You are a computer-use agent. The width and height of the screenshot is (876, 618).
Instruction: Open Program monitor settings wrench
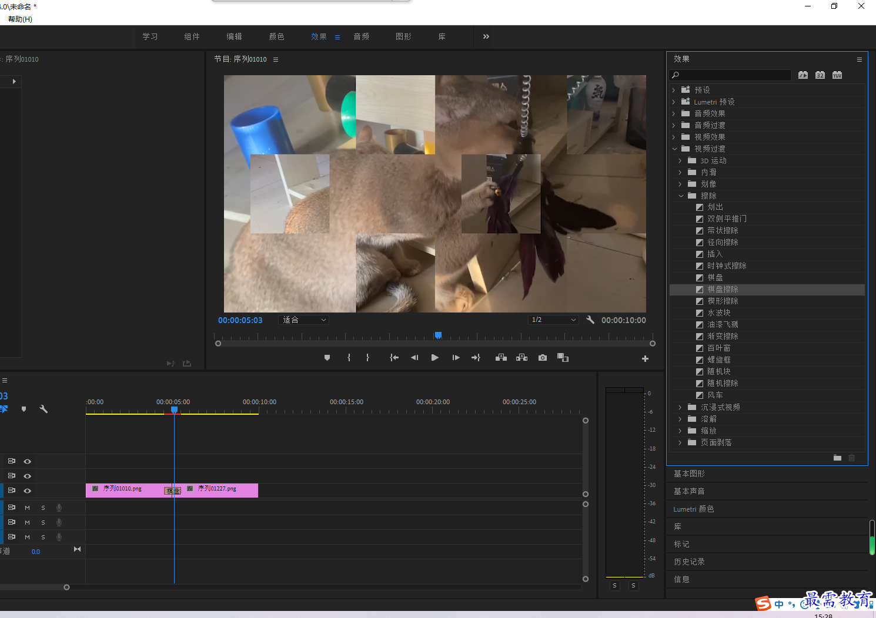[x=590, y=320]
